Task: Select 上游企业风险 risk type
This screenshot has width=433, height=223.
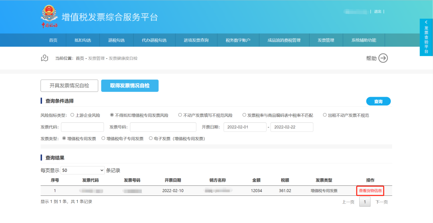Action: 72,115
